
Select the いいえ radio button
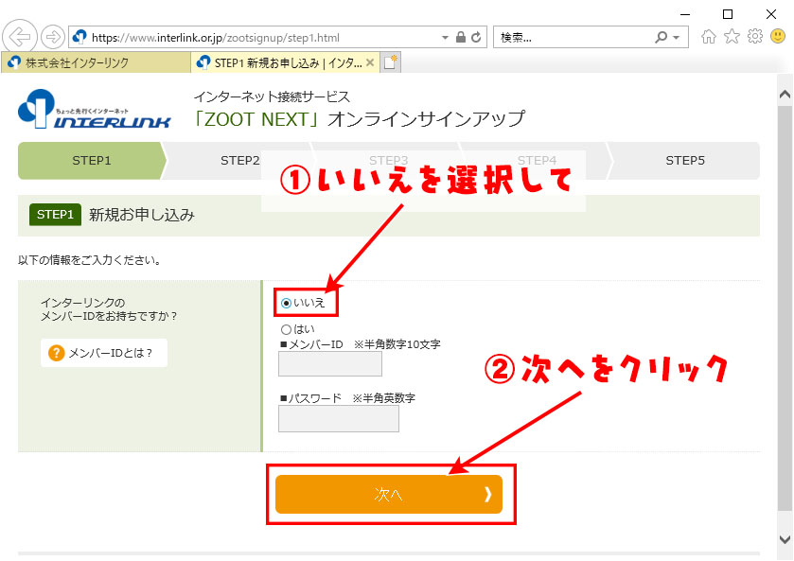pos(286,303)
